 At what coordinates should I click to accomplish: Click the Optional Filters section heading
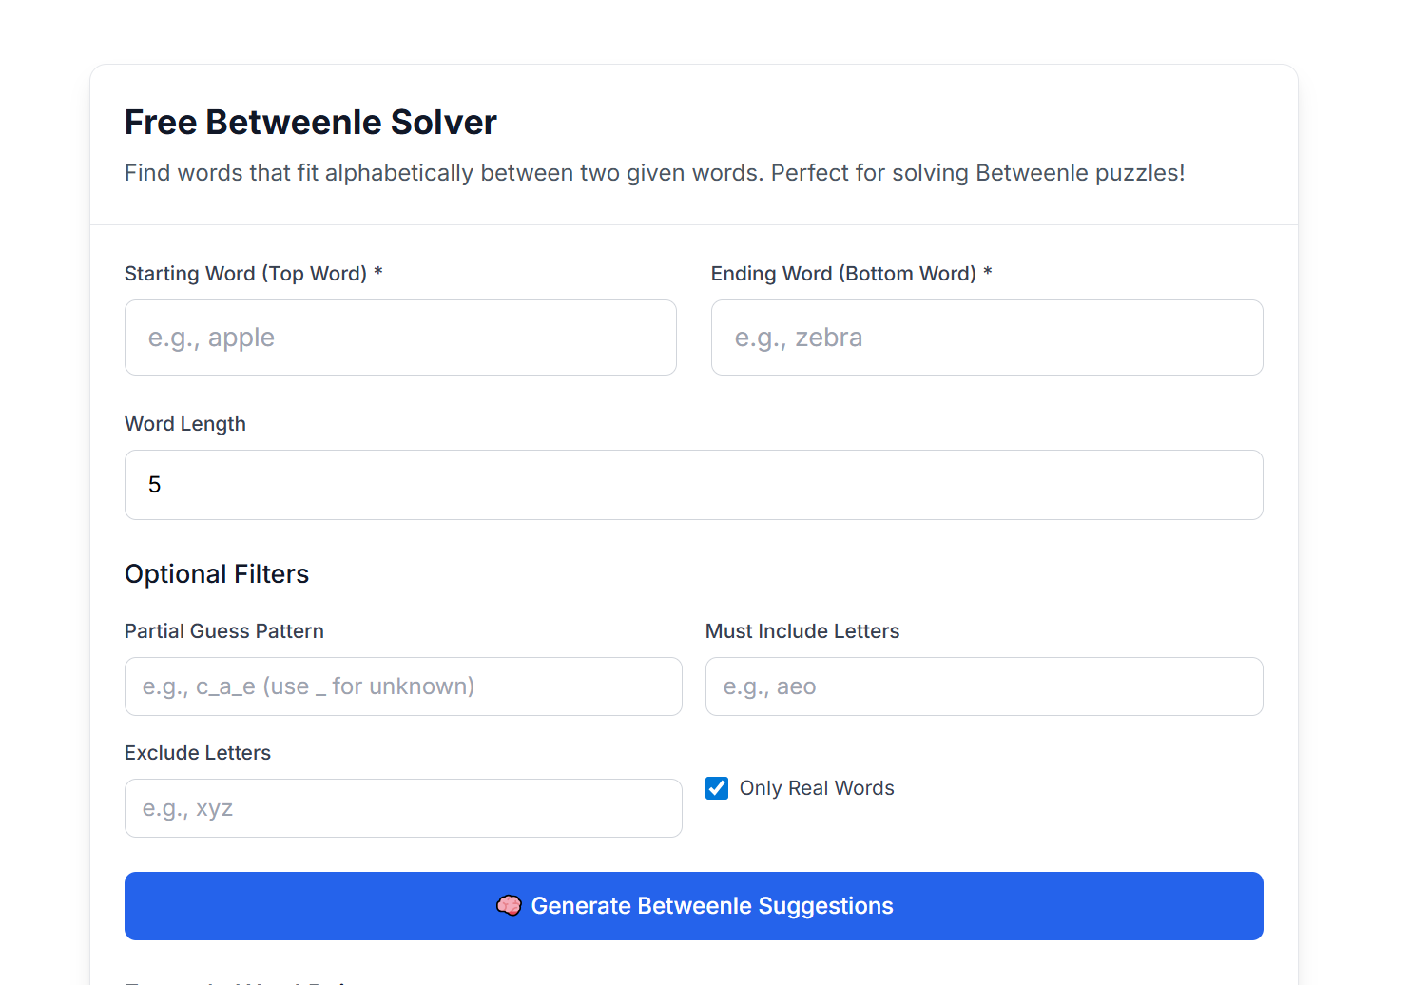click(217, 573)
